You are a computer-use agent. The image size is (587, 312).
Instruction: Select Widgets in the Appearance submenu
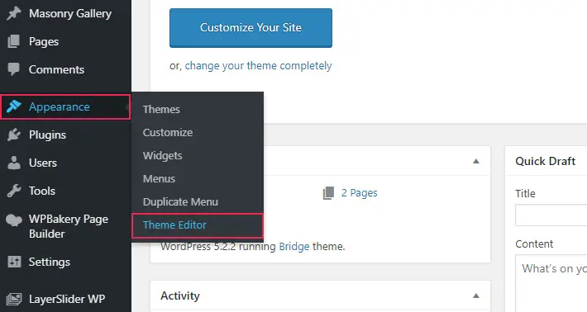pos(163,155)
